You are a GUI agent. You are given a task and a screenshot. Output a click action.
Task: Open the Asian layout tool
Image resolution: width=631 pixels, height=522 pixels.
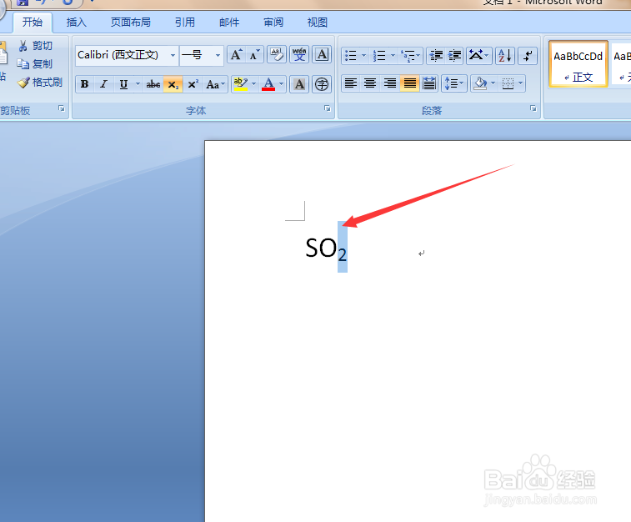point(478,55)
